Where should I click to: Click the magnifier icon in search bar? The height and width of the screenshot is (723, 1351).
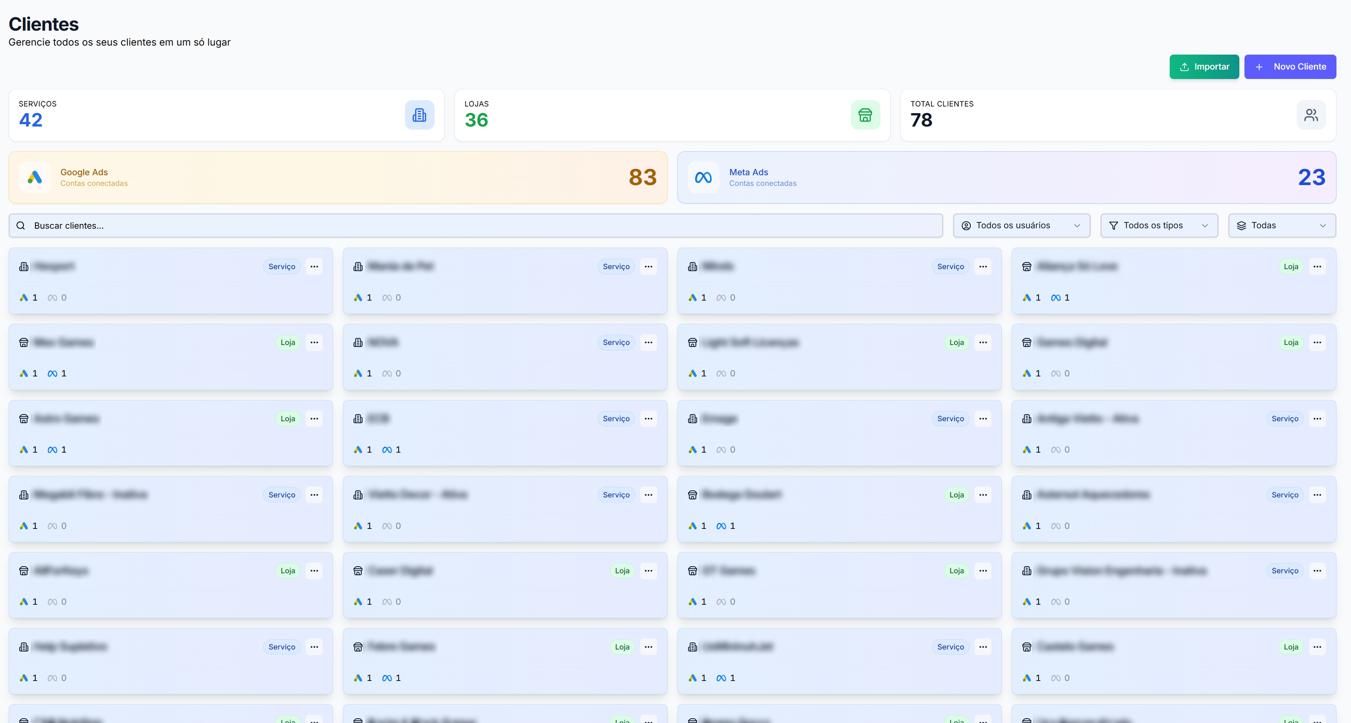click(20, 226)
